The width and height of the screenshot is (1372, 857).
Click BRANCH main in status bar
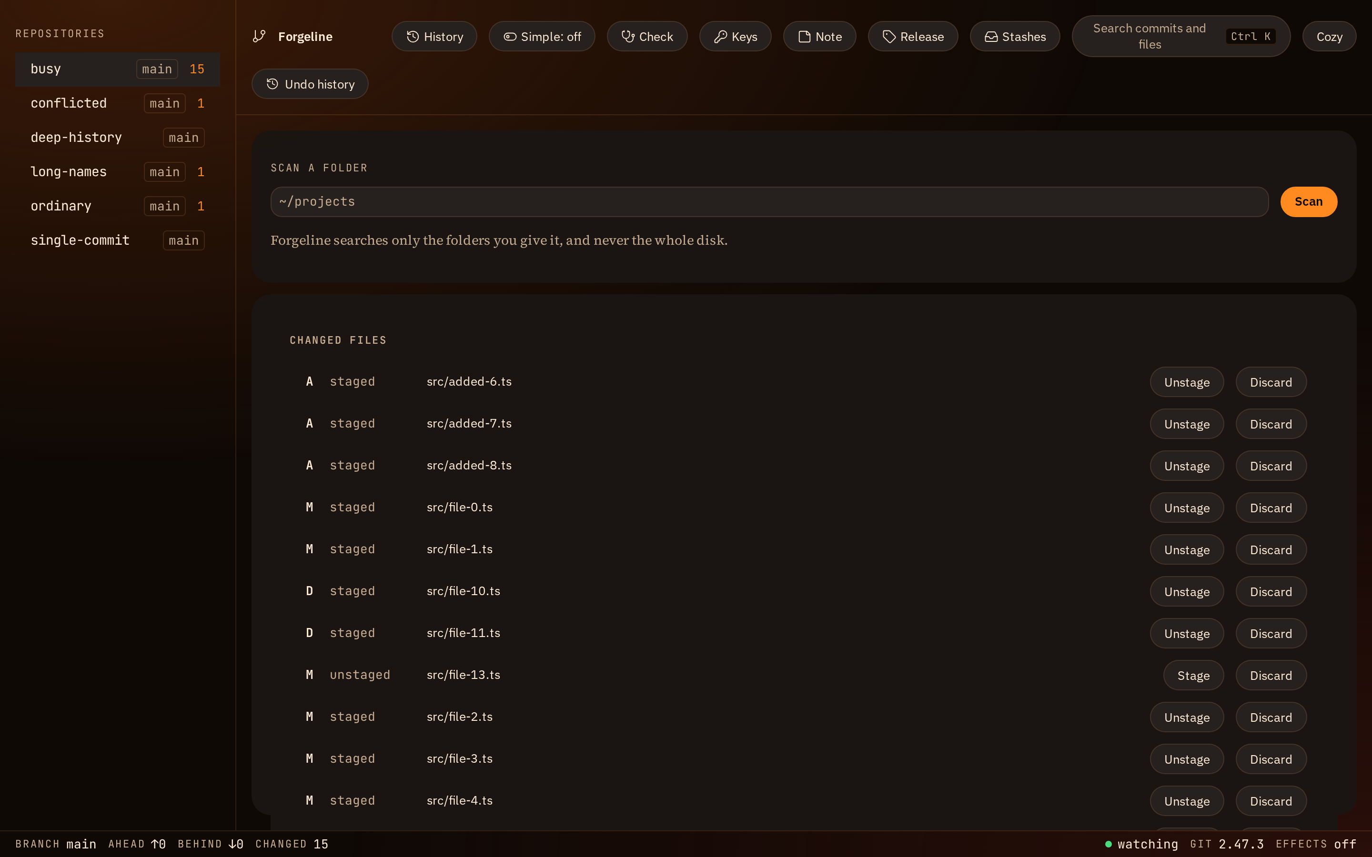pyautogui.click(x=56, y=844)
